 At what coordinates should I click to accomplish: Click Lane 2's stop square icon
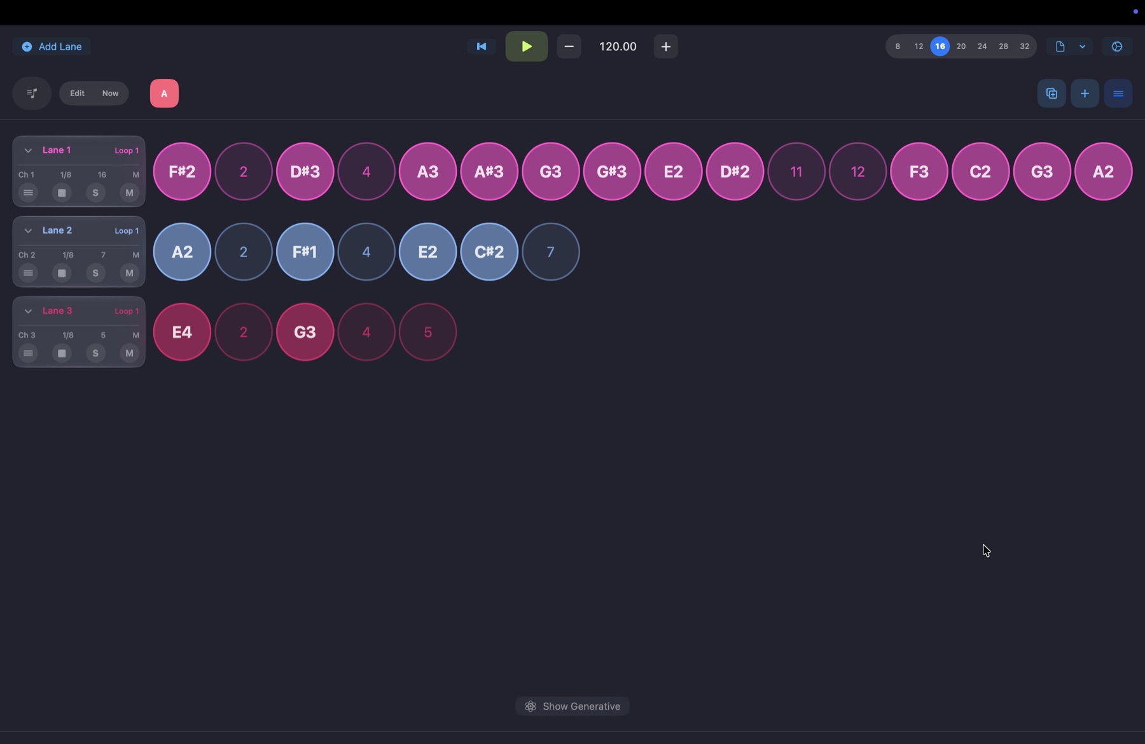[x=62, y=273]
